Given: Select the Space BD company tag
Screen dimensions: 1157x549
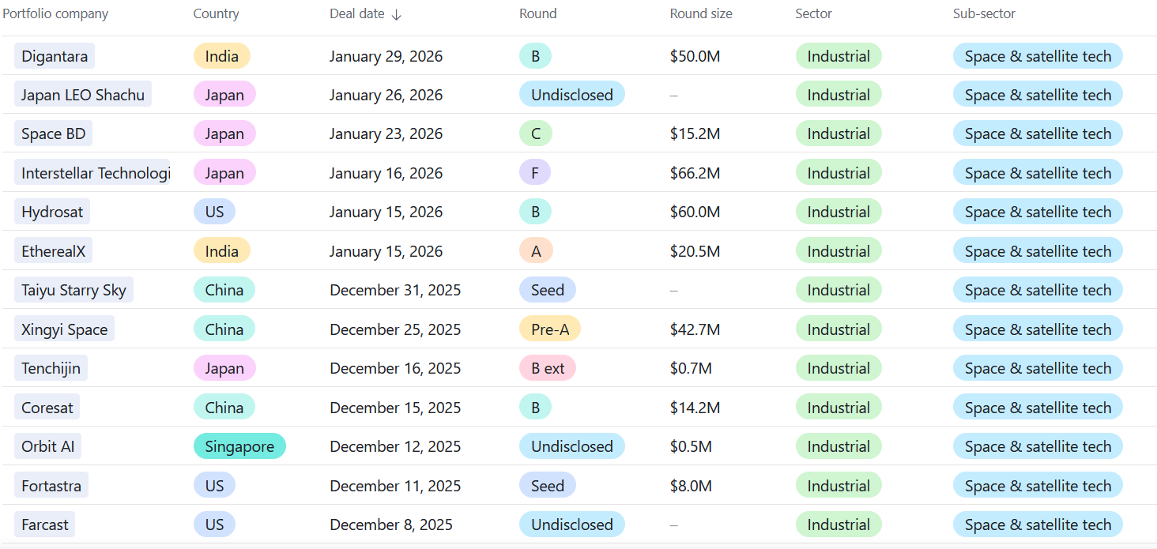Looking at the screenshot, I should pos(53,133).
